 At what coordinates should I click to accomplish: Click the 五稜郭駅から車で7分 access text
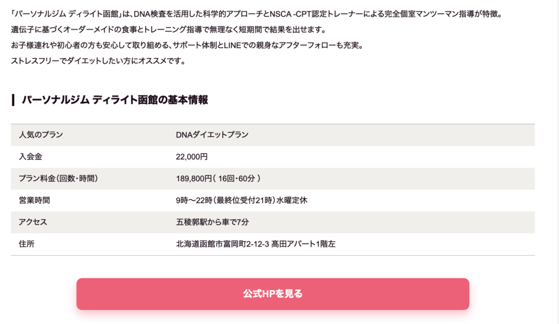212,222
